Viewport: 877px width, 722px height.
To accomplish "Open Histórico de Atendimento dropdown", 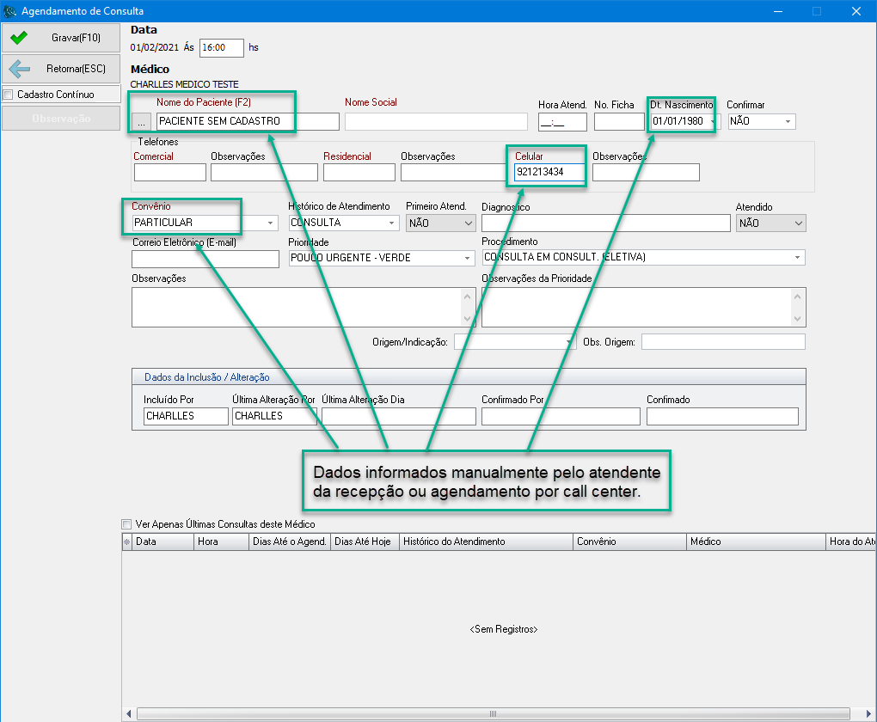I will [x=391, y=223].
